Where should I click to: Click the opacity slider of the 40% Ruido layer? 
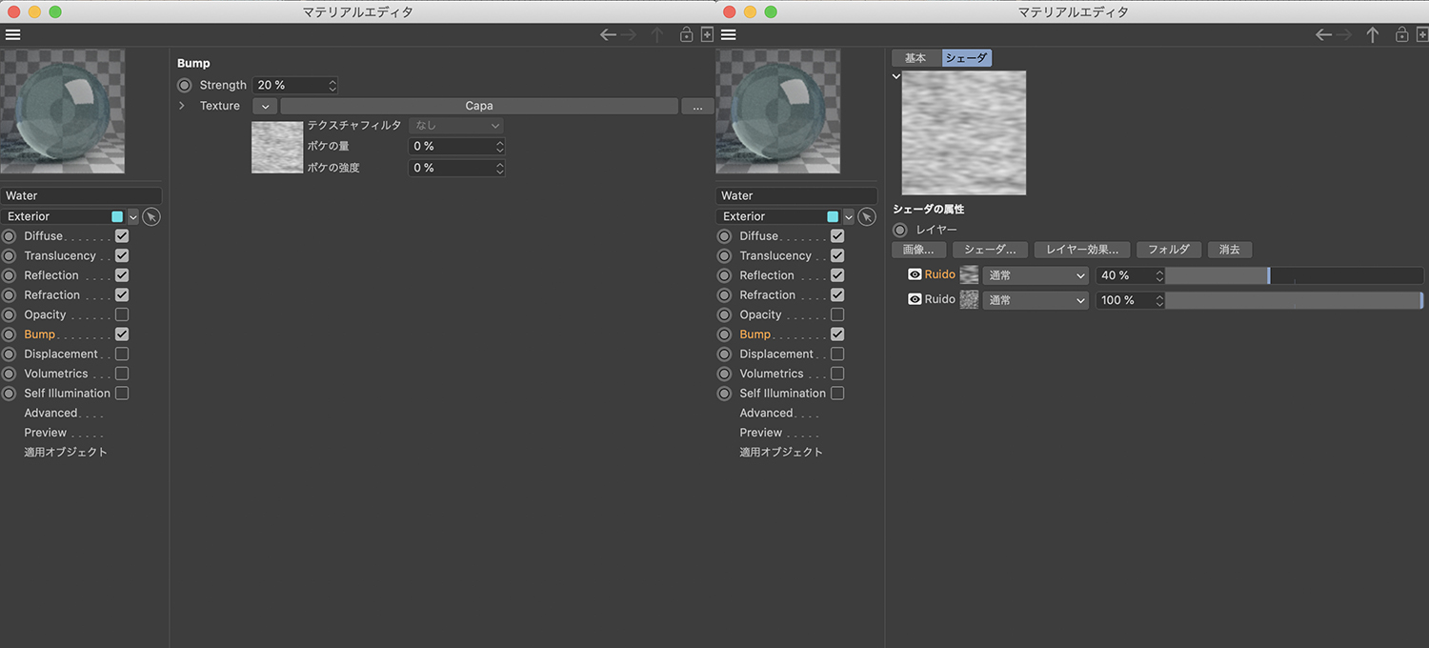[1294, 275]
